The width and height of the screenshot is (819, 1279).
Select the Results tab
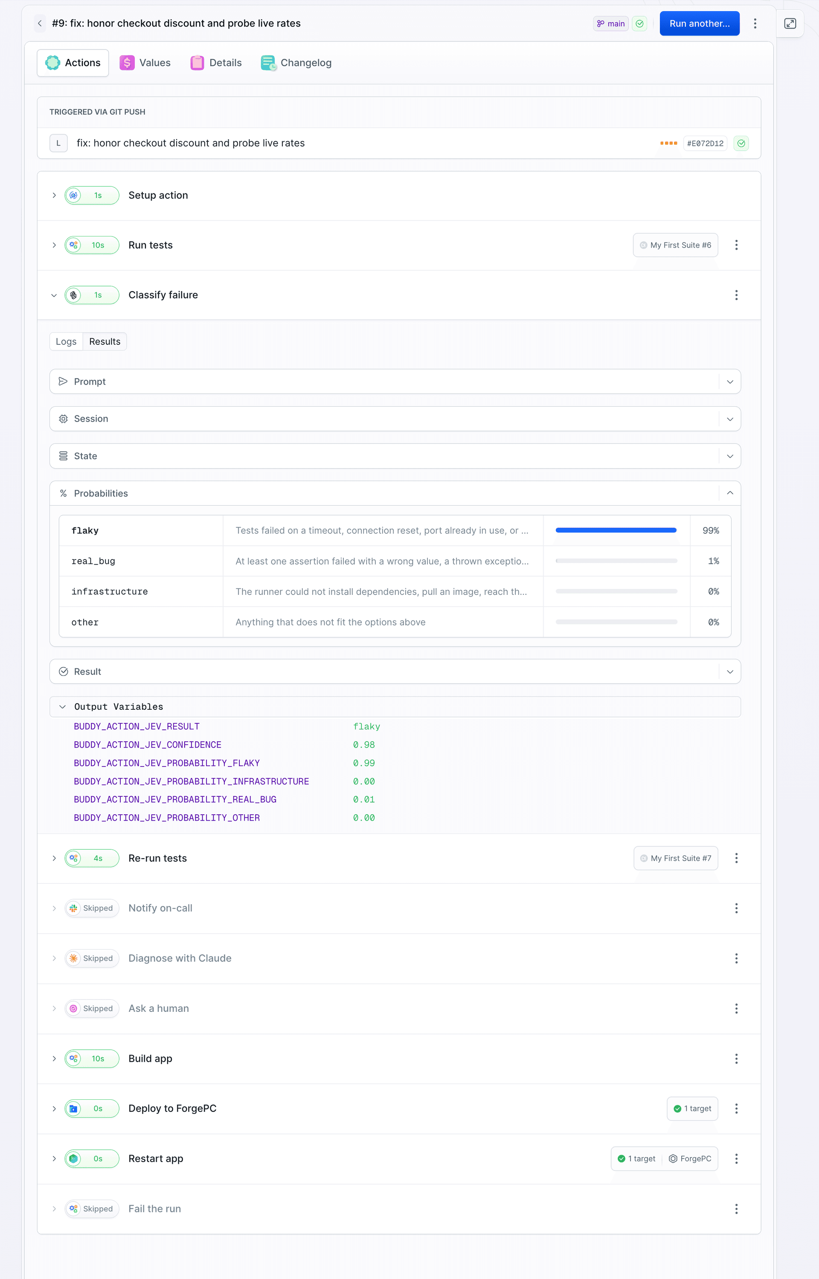click(105, 341)
